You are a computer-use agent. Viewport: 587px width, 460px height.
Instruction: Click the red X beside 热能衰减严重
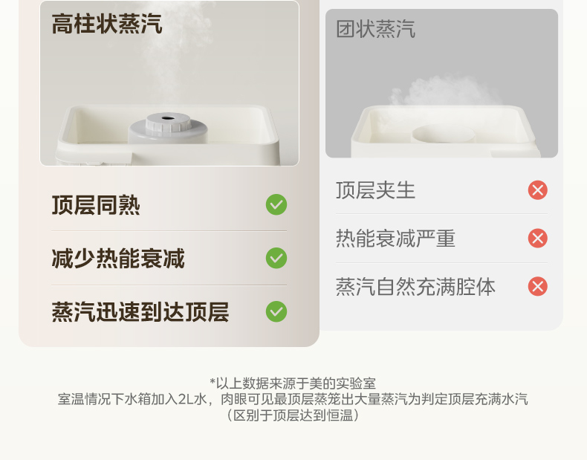[537, 239]
